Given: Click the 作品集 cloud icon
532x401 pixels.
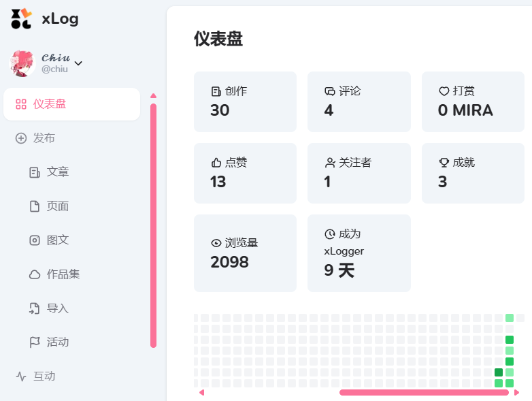Looking at the screenshot, I should [35, 274].
